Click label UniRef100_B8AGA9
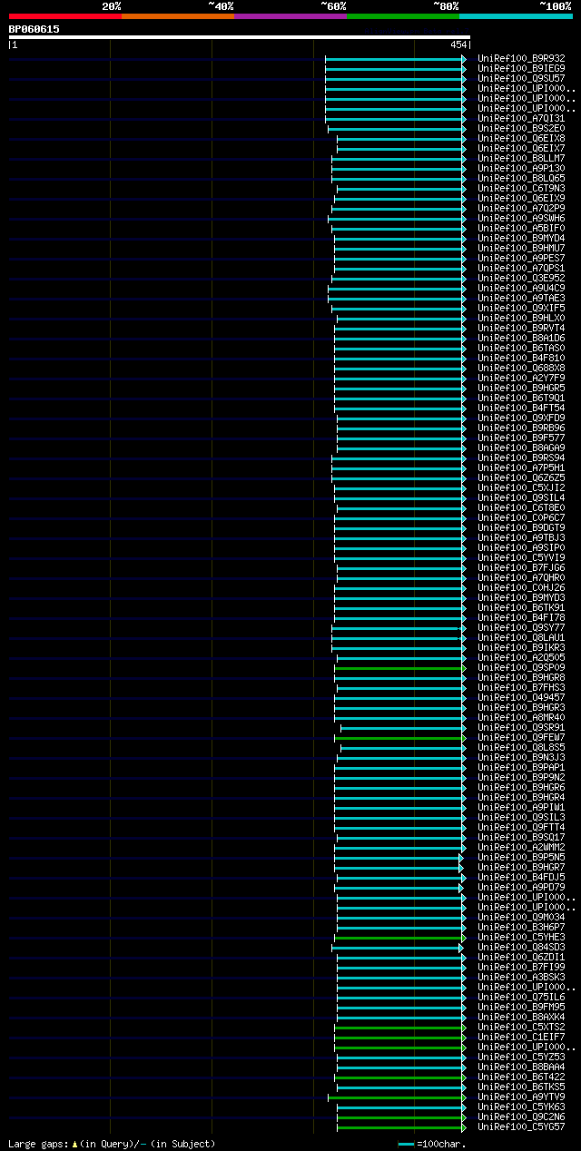 coord(521,448)
